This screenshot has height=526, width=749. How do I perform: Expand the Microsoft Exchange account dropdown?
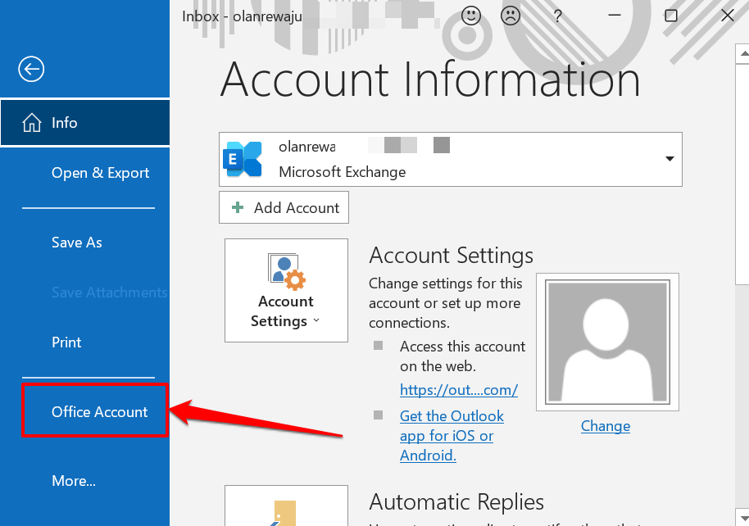(670, 159)
